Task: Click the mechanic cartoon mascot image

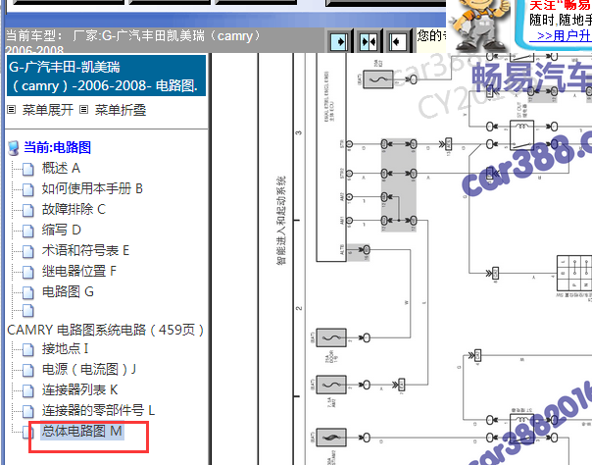Action: pyautogui.click(x=478, y=25)
